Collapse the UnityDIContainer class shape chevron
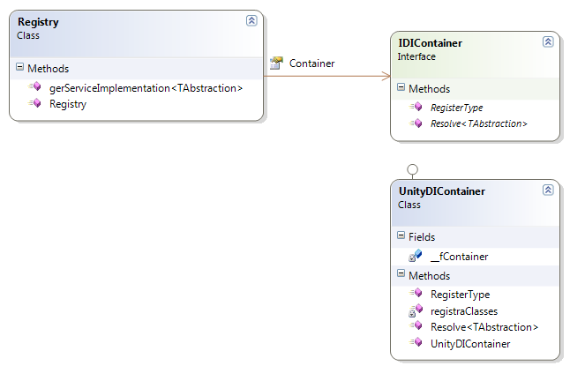The height and width of the screenshot is (366, 570). click(547, 190)
